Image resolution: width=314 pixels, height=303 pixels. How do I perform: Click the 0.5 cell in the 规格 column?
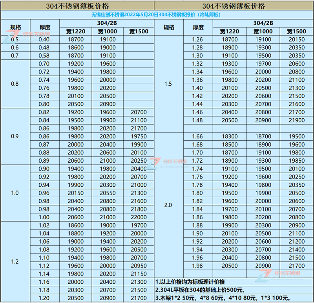pos(15,40)
